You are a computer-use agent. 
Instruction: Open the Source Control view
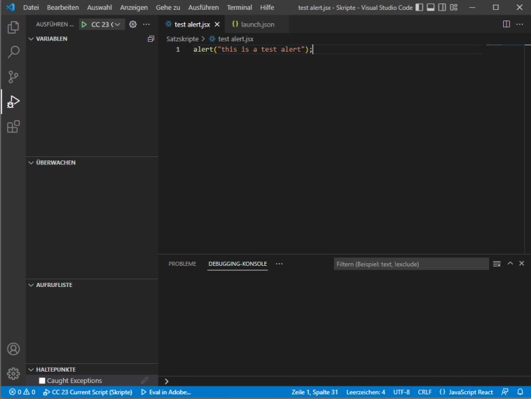[x=13, y=77]
